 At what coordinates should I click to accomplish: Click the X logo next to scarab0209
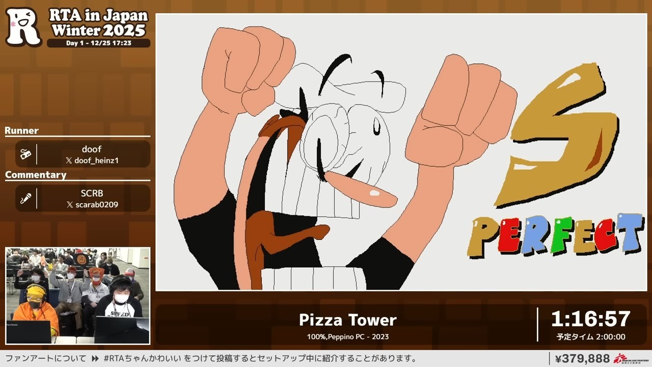click(69, 205)
